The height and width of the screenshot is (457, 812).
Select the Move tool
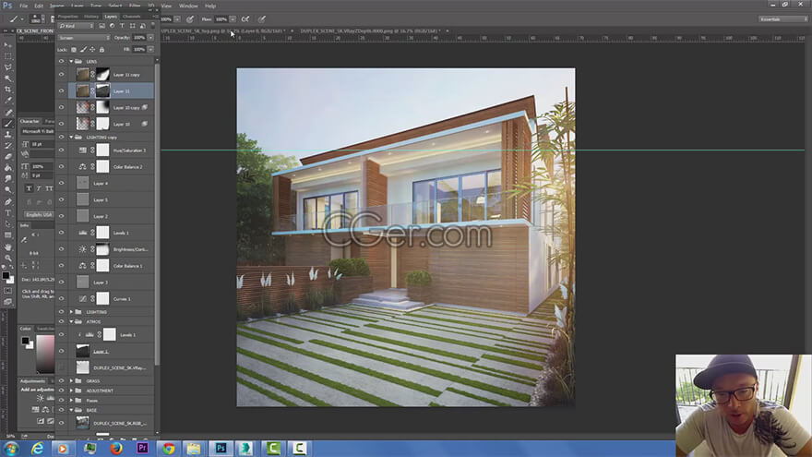pos(7,45)
